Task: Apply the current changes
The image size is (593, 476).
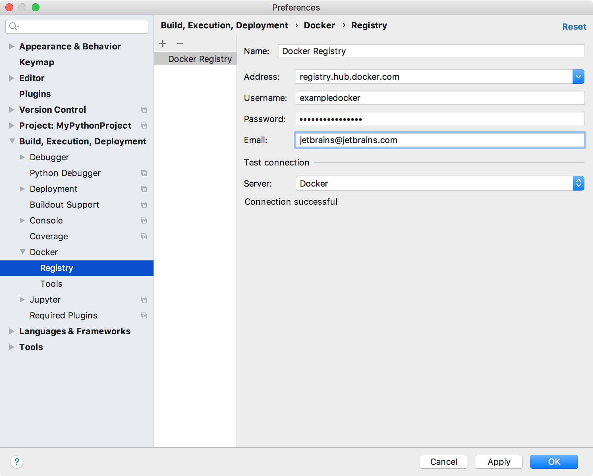Action: point(498,462)
